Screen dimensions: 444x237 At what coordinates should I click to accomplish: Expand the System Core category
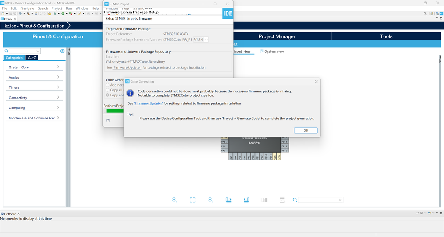click(34, 67)
